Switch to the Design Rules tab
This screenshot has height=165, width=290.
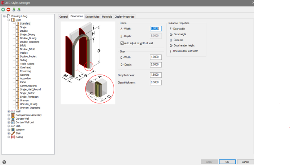[92, 17]
